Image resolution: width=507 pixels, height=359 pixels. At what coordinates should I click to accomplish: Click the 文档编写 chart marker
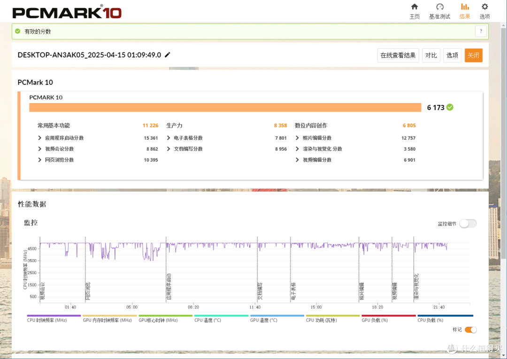coord(260,291)
